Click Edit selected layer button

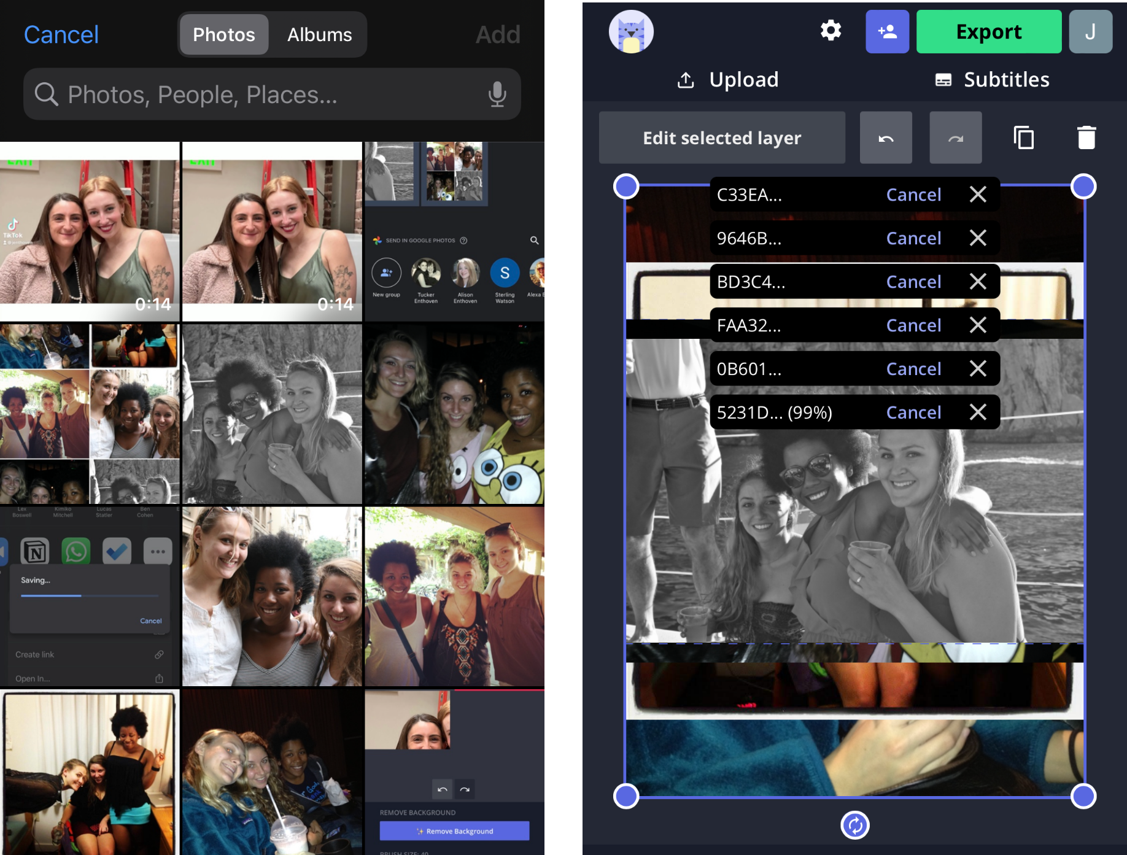pos(722,138)
